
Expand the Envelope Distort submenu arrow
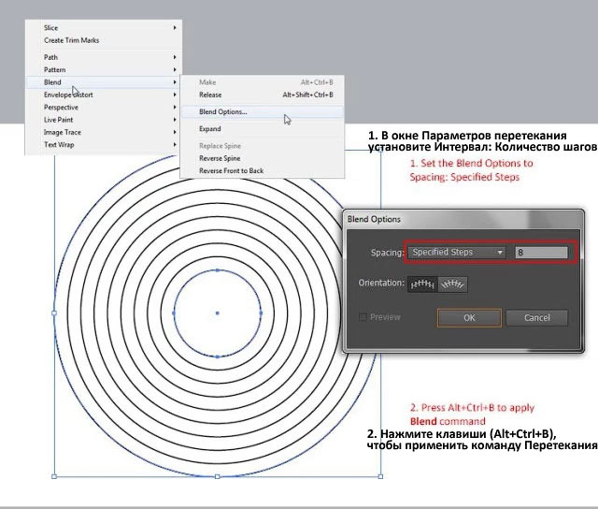tap(175, 95)
